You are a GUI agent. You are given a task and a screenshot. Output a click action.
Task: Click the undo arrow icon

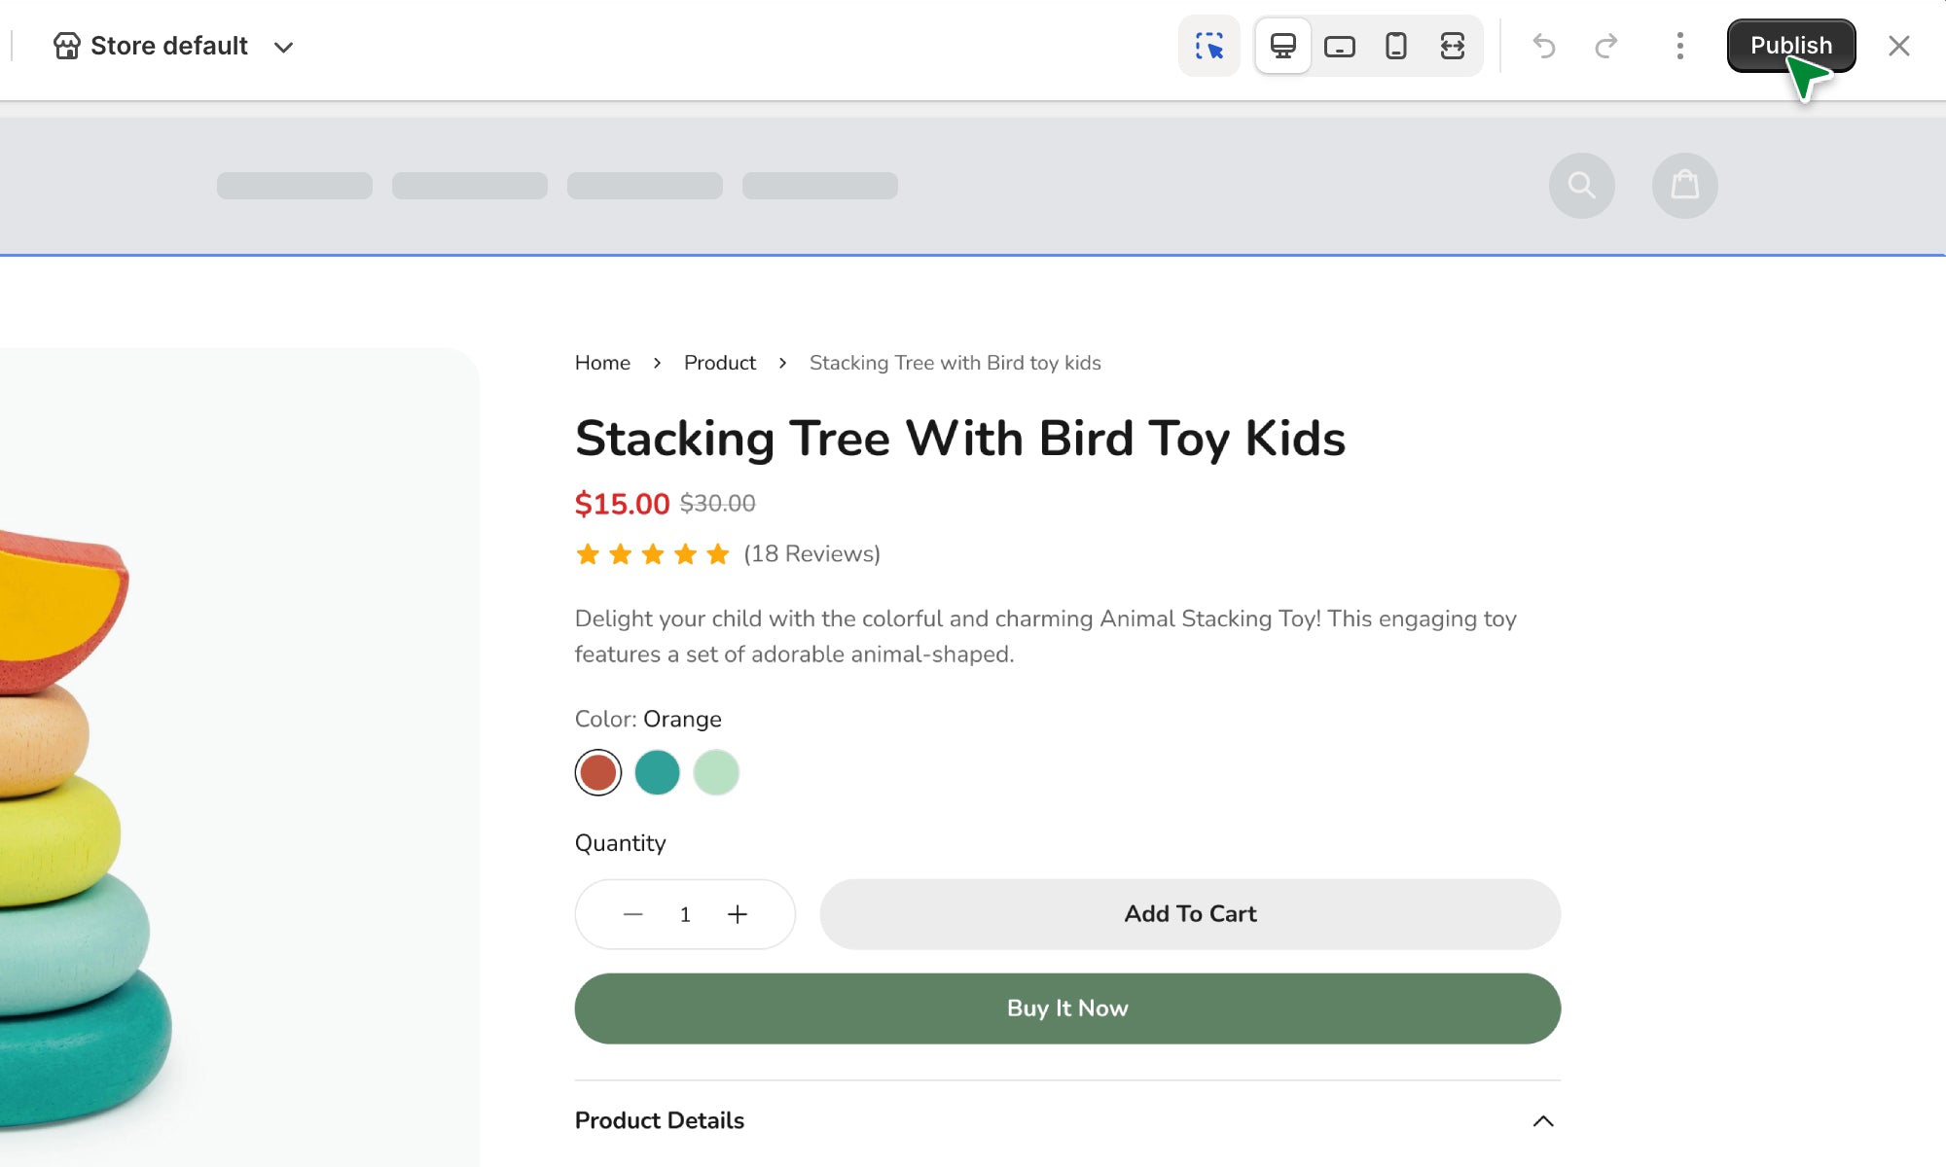[1544, 46]
